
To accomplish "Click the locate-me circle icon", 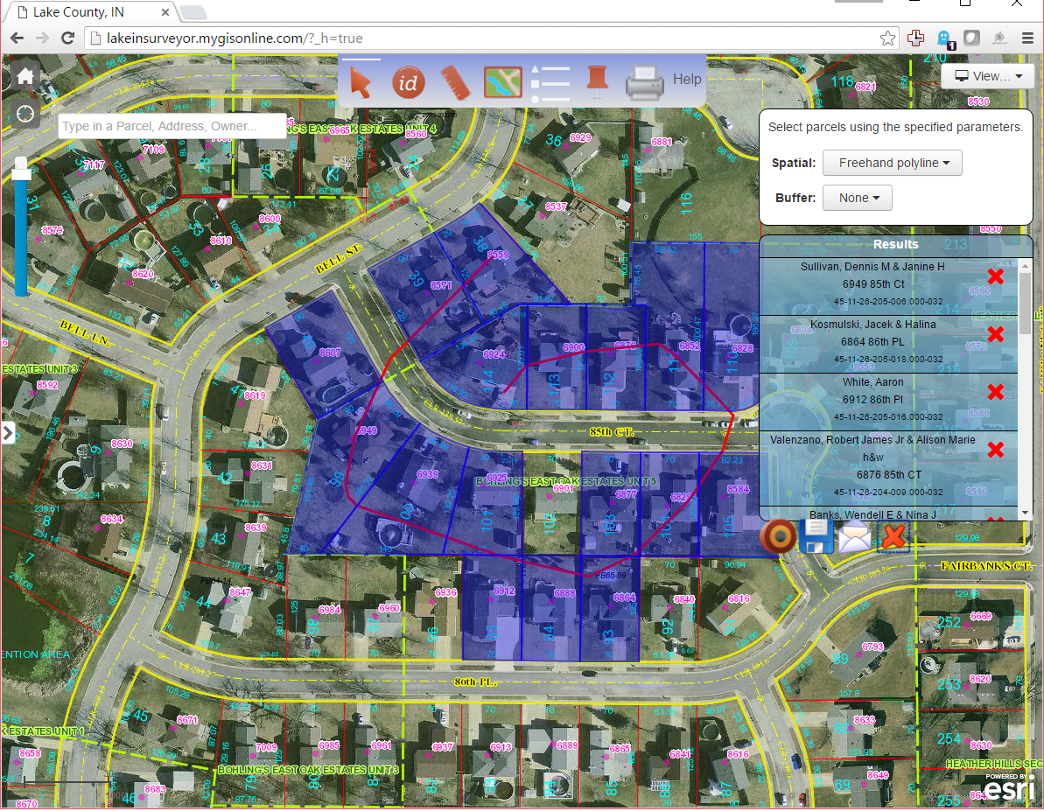I will pyautogui.click(x=25, y=114).
